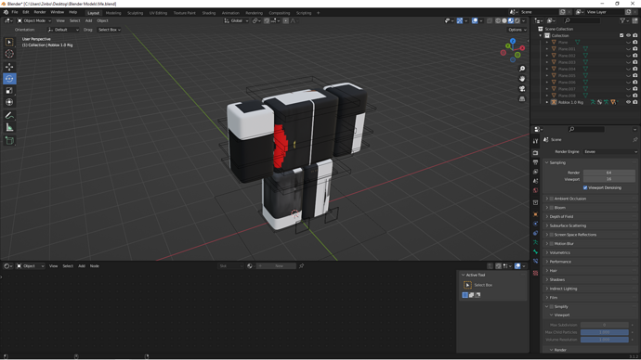This screenshot has height=360, width=641.
Task: Select the Annotate tool
Action: pos(9,116)
